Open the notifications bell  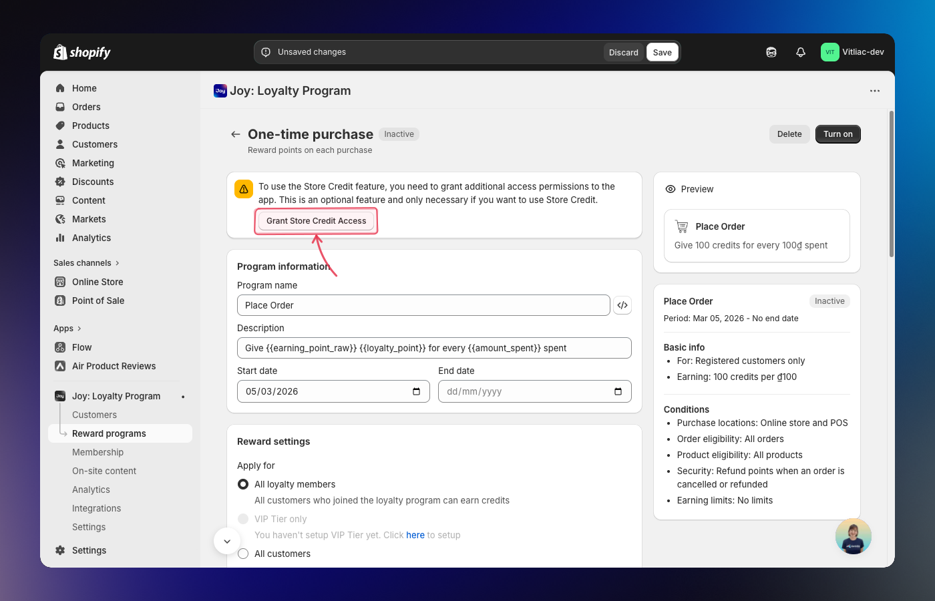[801, 52]
